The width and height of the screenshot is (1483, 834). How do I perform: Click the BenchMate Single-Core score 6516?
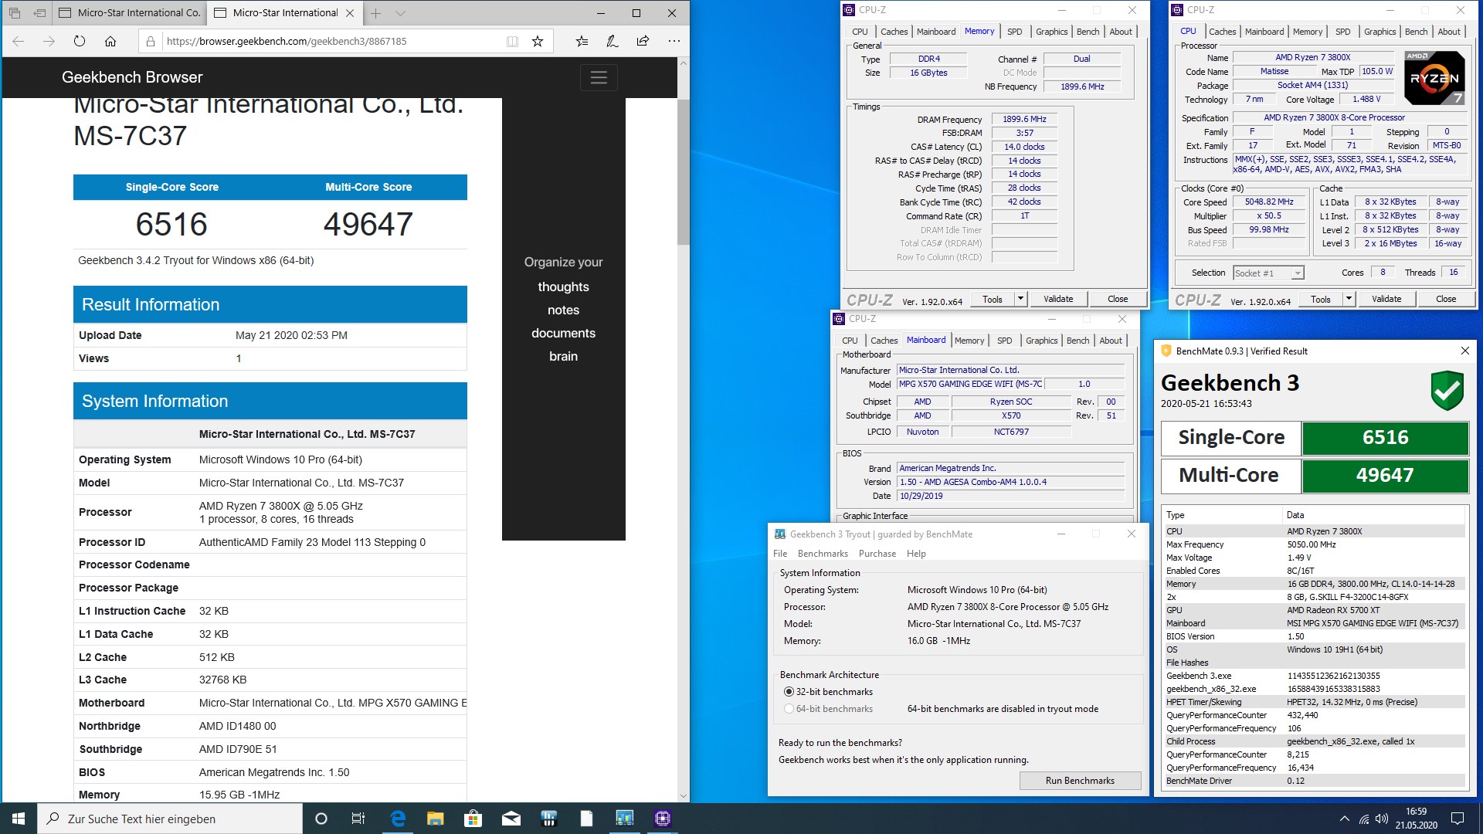[x=1385, y=438]
